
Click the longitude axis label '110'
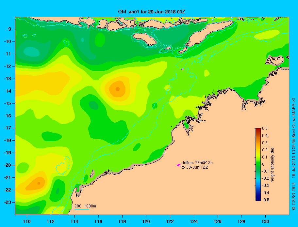click(x=27, y=221)
